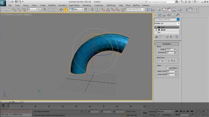The height and width of the screenshot is (117, 209).
Task: Enable the Limit Effect checkbox
Action: (x=167, y=68)
